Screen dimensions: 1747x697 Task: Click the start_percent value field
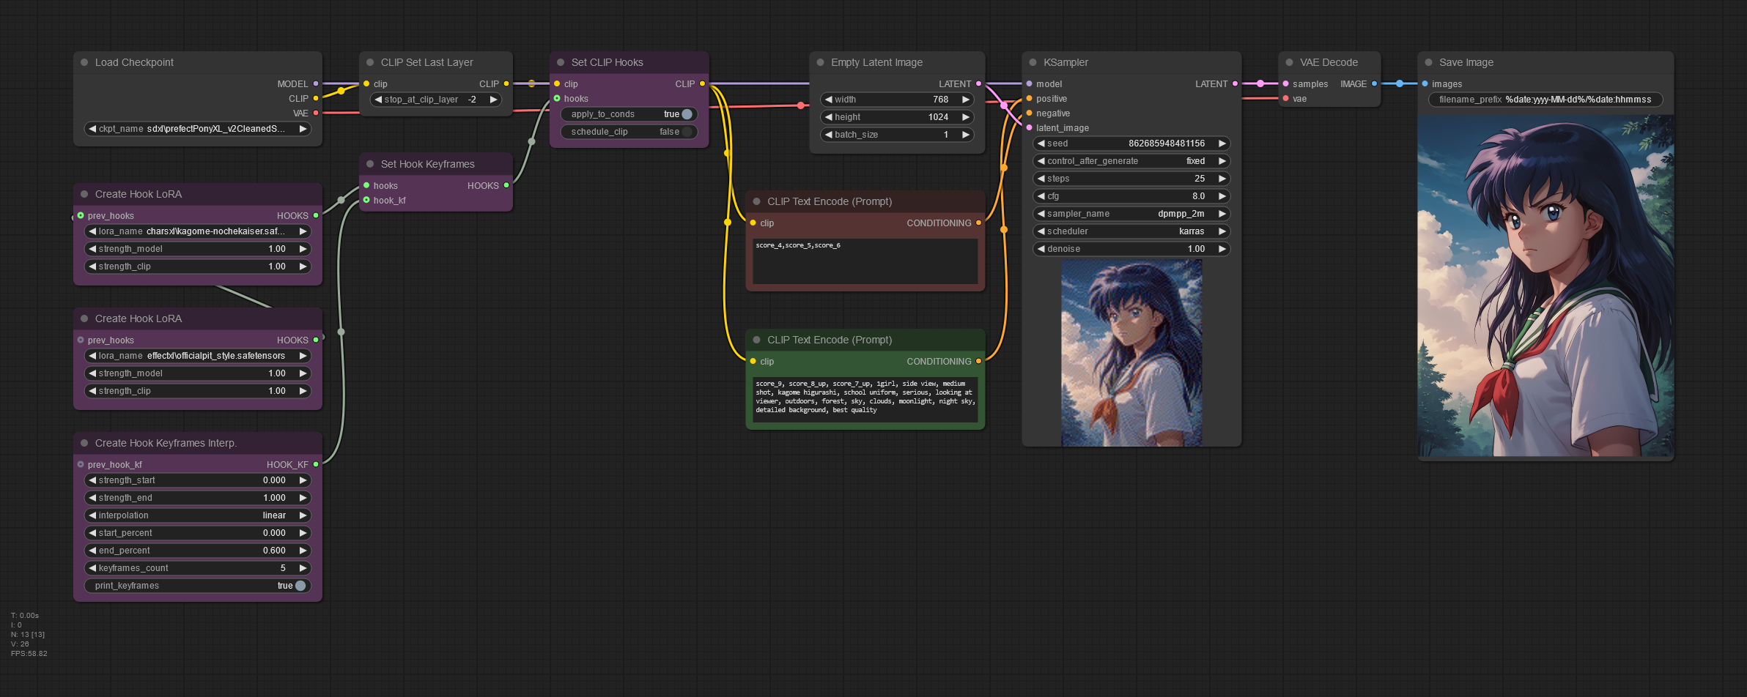click(x=198, y=533)
